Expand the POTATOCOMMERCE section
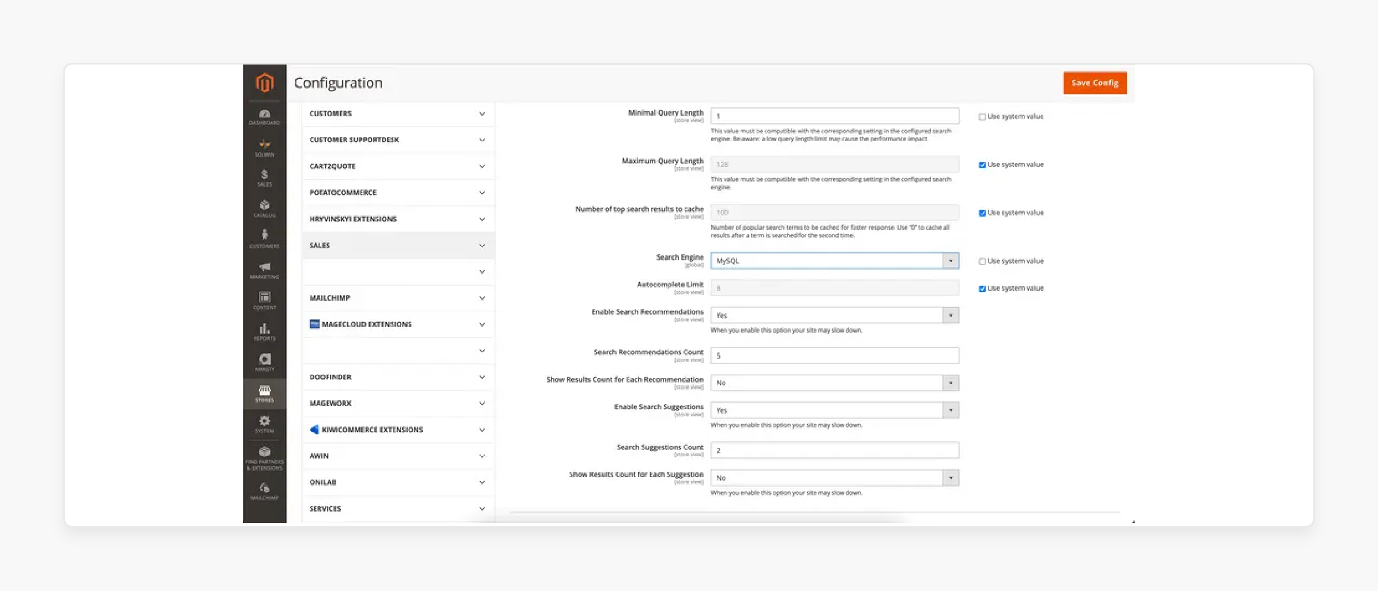Viewport: 1378px width, 591px height. coord(398,193)
